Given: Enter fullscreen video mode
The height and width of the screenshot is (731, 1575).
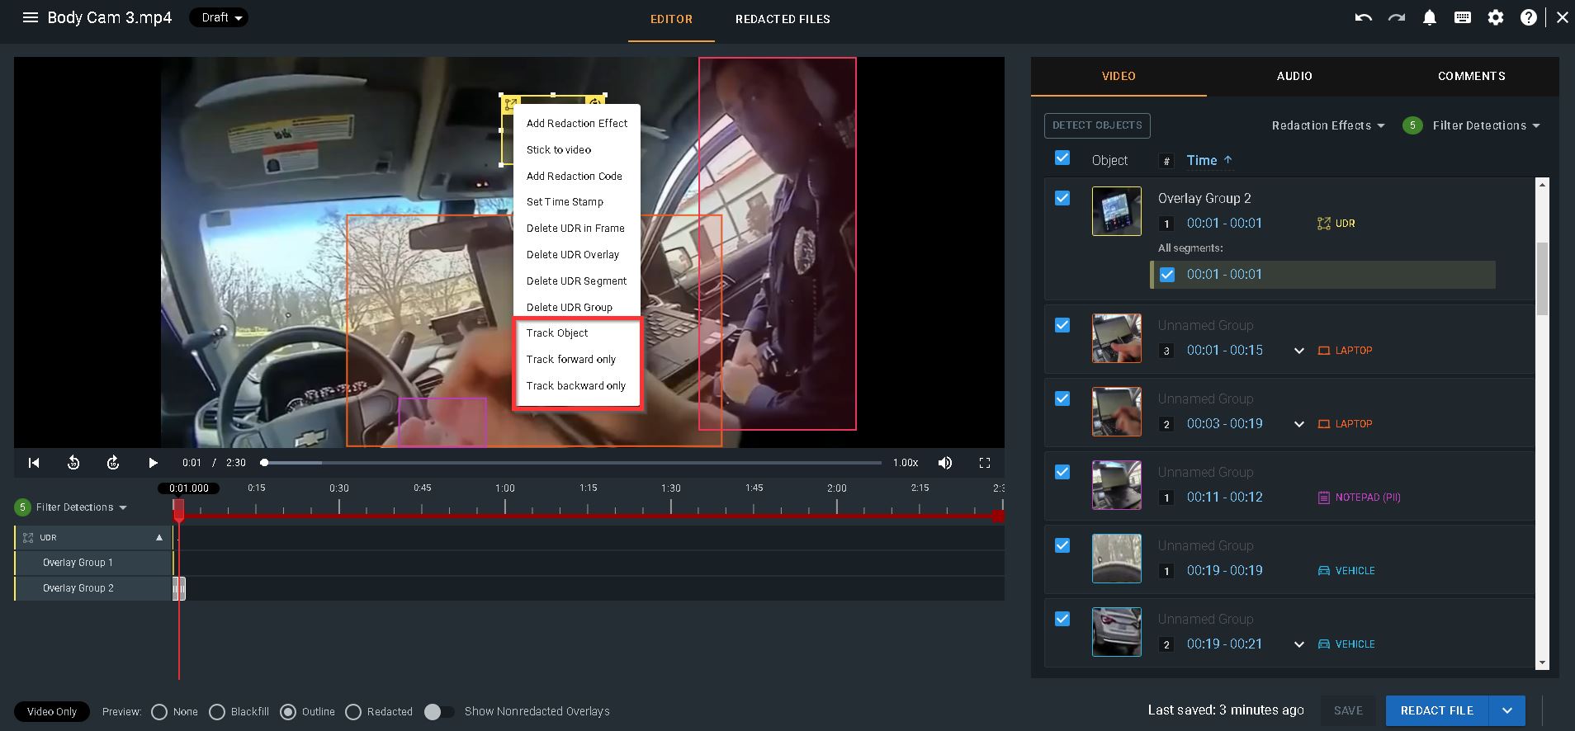Looking at the screenshot, I should 985,463.
